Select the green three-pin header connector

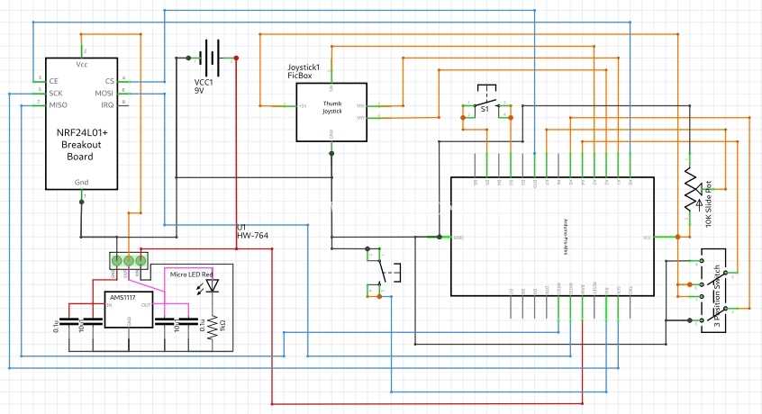[128, 261]
